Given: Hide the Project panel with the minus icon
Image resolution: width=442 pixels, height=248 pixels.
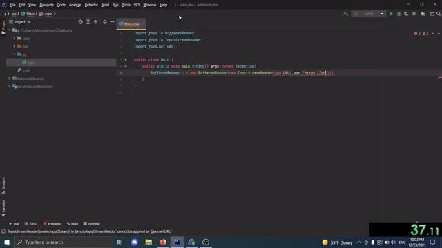Looking at the screenshot, I should (113, 22).
